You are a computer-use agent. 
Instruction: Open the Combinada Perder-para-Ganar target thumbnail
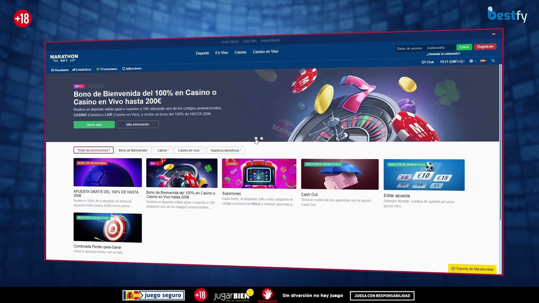(107, 228)
